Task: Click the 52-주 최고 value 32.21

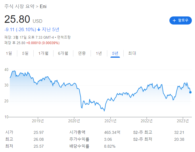Action: 179,132
